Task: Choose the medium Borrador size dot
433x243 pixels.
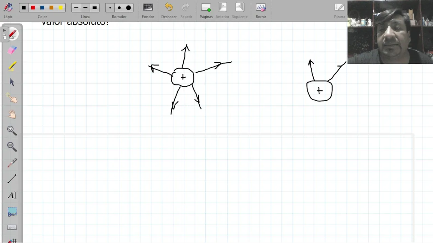Action: click(x=119, y=8)
